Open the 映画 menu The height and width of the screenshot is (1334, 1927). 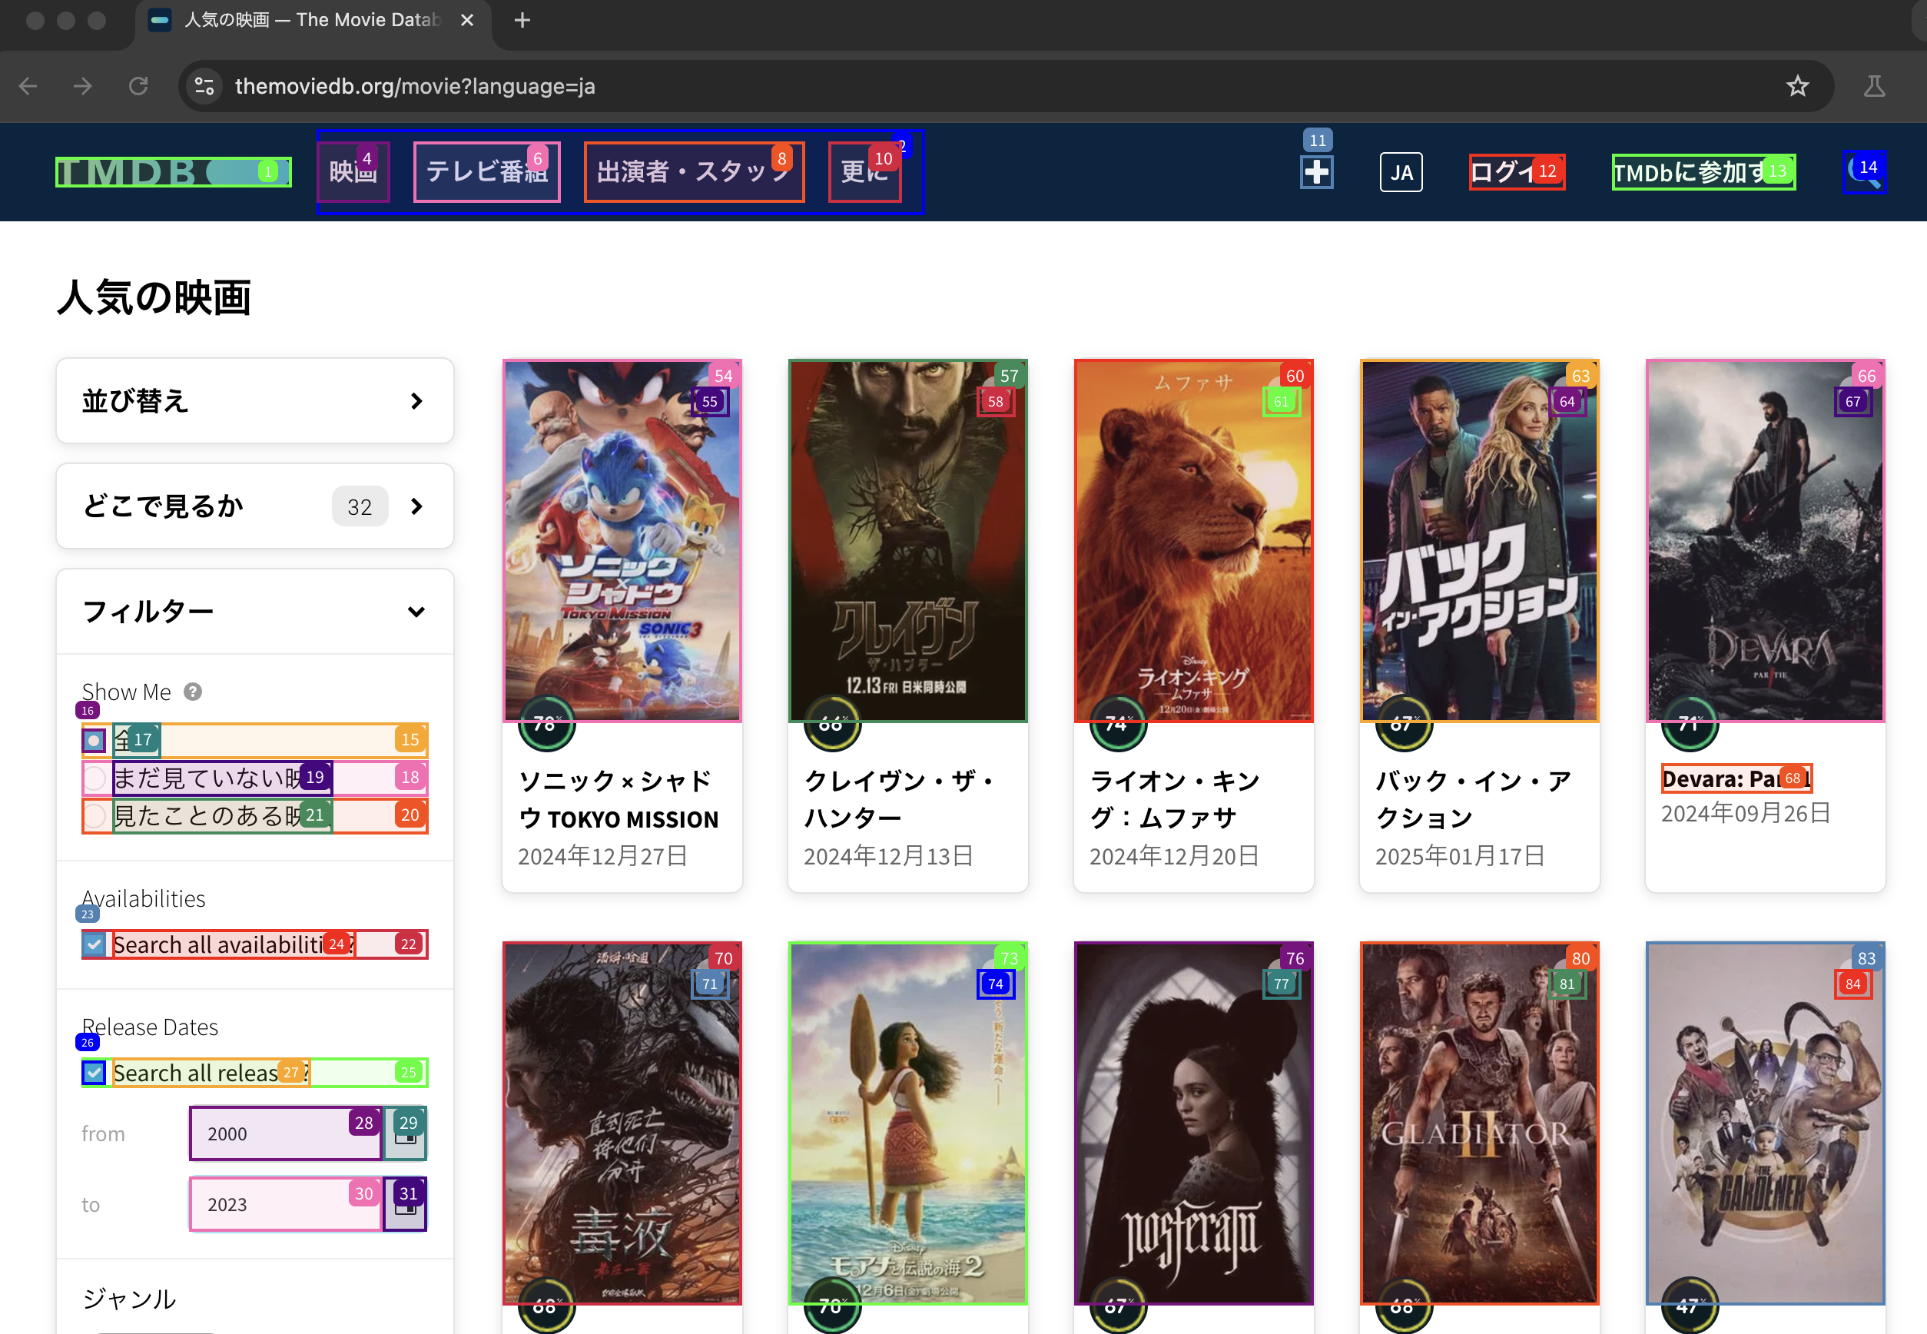[x=353, y=172]
